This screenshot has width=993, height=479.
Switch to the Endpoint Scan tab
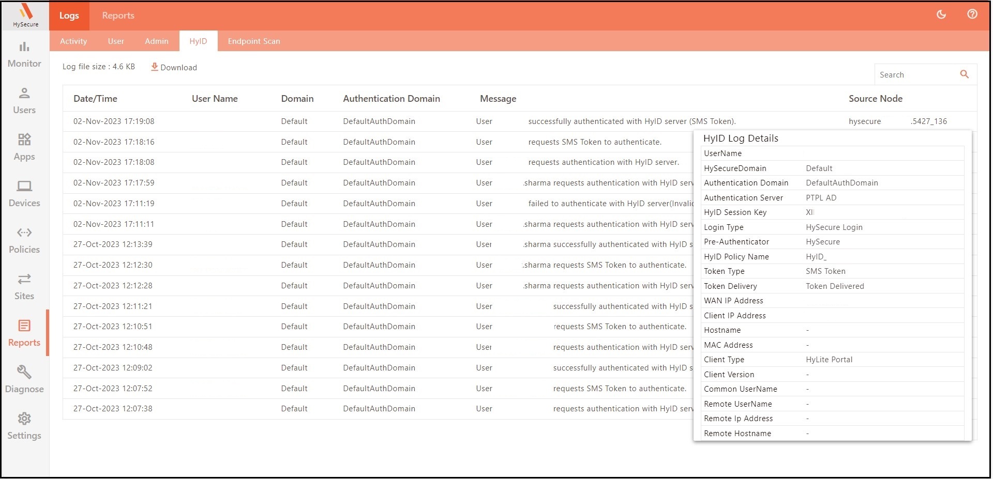pos(254,41)
